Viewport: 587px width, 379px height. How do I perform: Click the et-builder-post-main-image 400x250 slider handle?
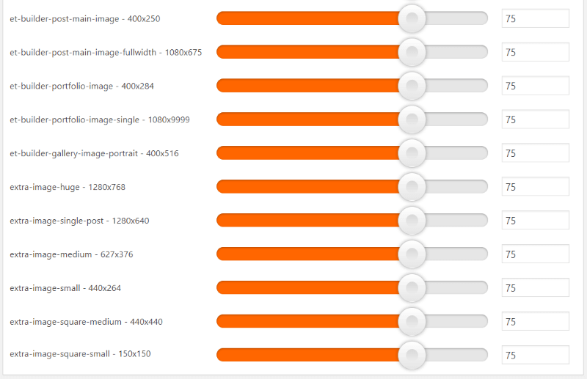point(412,18)
